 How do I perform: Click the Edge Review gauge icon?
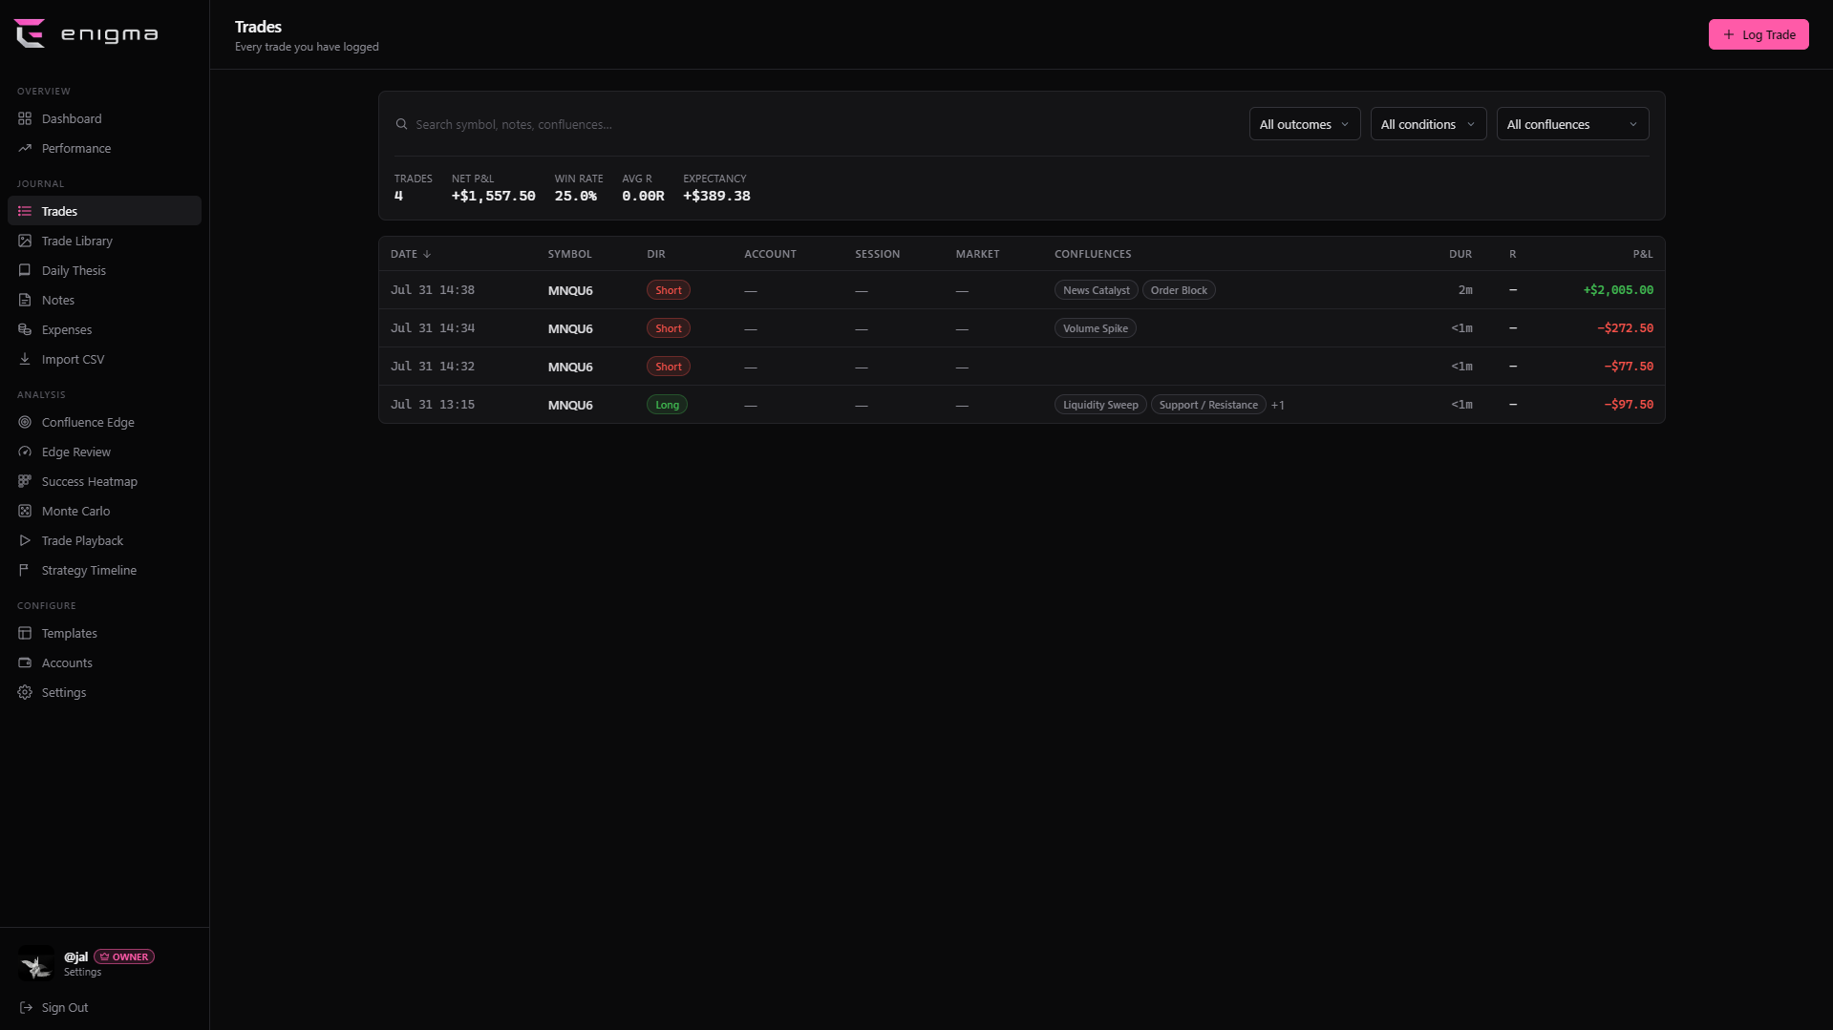pyautogui.click(x=25, y=452)
